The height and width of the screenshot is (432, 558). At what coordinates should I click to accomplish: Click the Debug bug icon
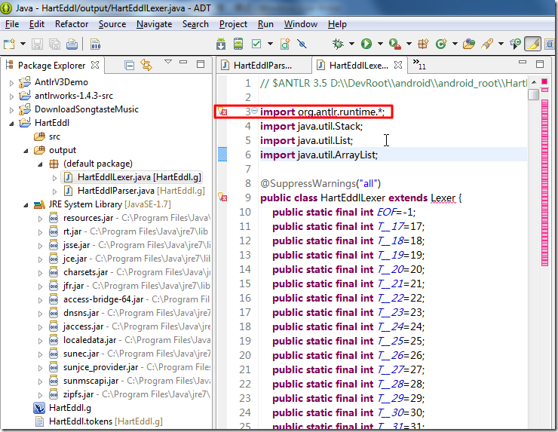point(338,44)
